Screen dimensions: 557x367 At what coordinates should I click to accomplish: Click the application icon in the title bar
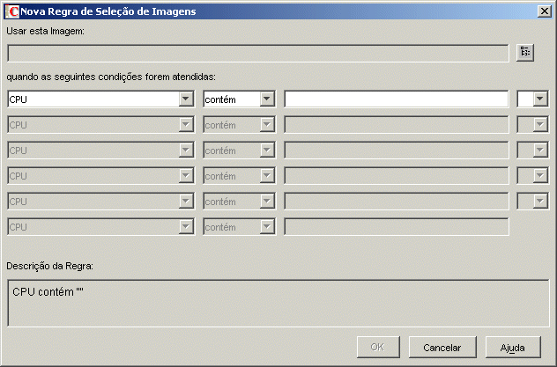pos(12,11)
